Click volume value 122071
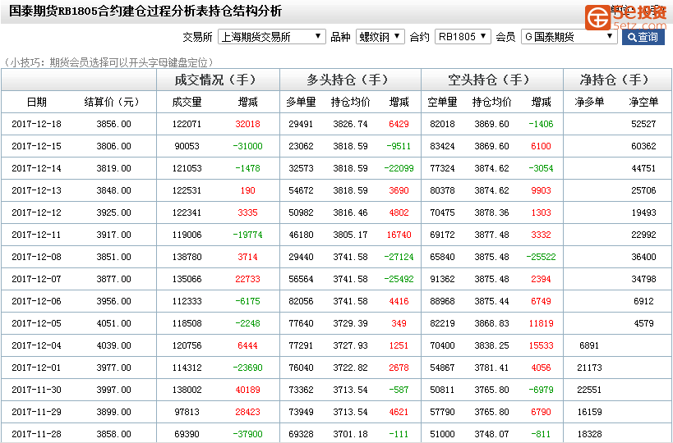Image resolution: width=673 pixels, height=443 pixels. point(187,124)
